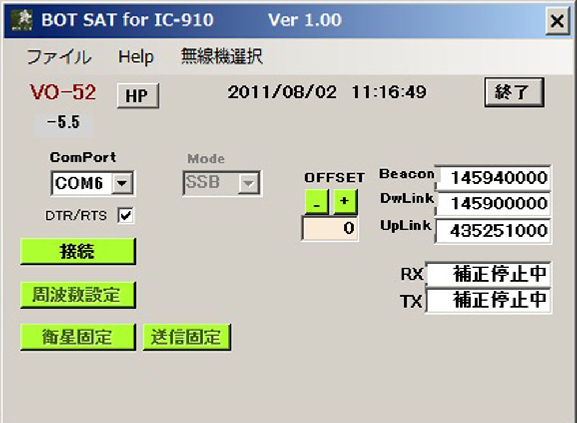The width and height of the screenshot is (577, 423).
Task: Click the 終了 exit button
Action: pos(514,92)
